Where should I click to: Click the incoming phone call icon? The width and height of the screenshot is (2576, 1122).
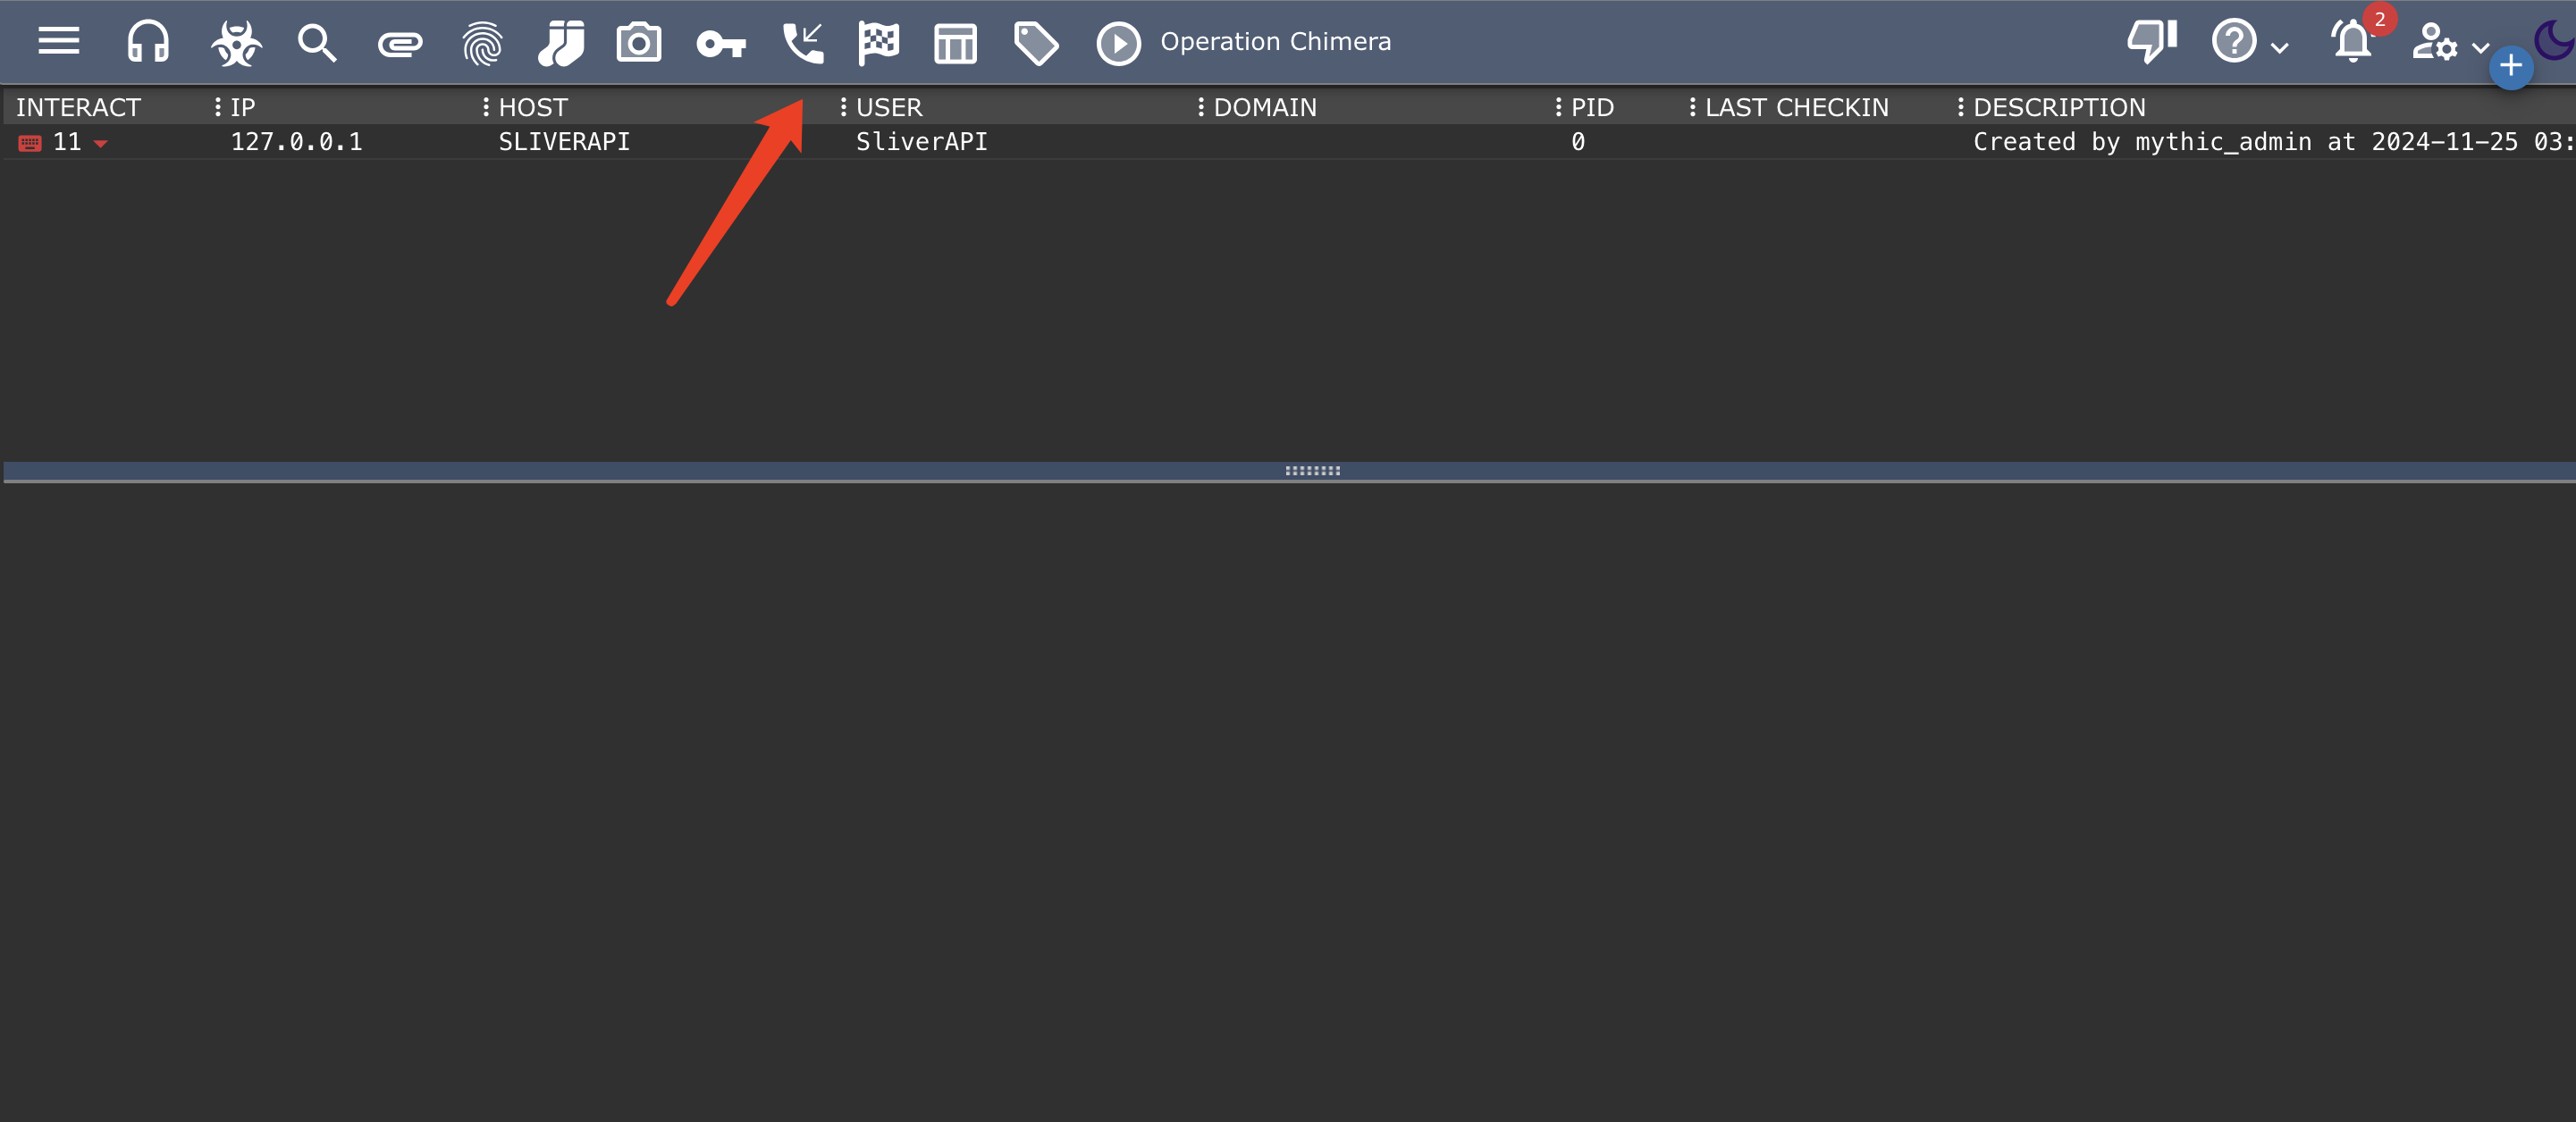803,43
